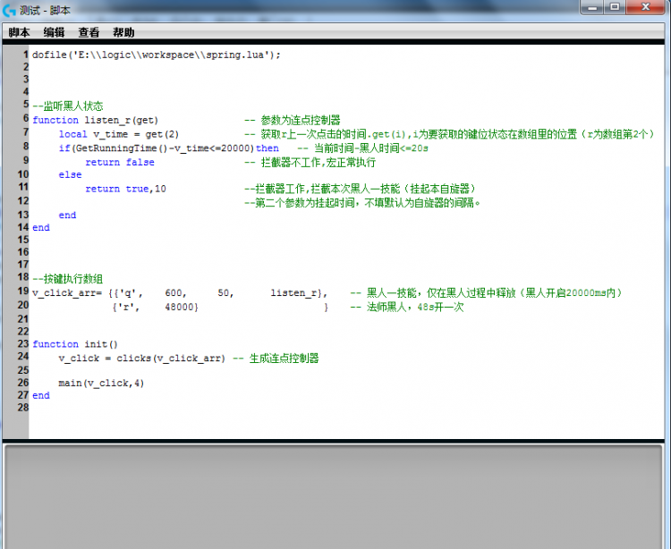Image resolution: width=671 pixels, height=549 pixels.
Task: Open the 查看 menu
Action: pyautogui.click(x=89, y=32)
